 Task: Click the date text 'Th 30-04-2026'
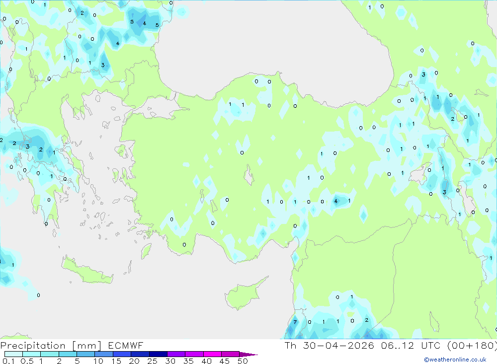tap(330, 345)
